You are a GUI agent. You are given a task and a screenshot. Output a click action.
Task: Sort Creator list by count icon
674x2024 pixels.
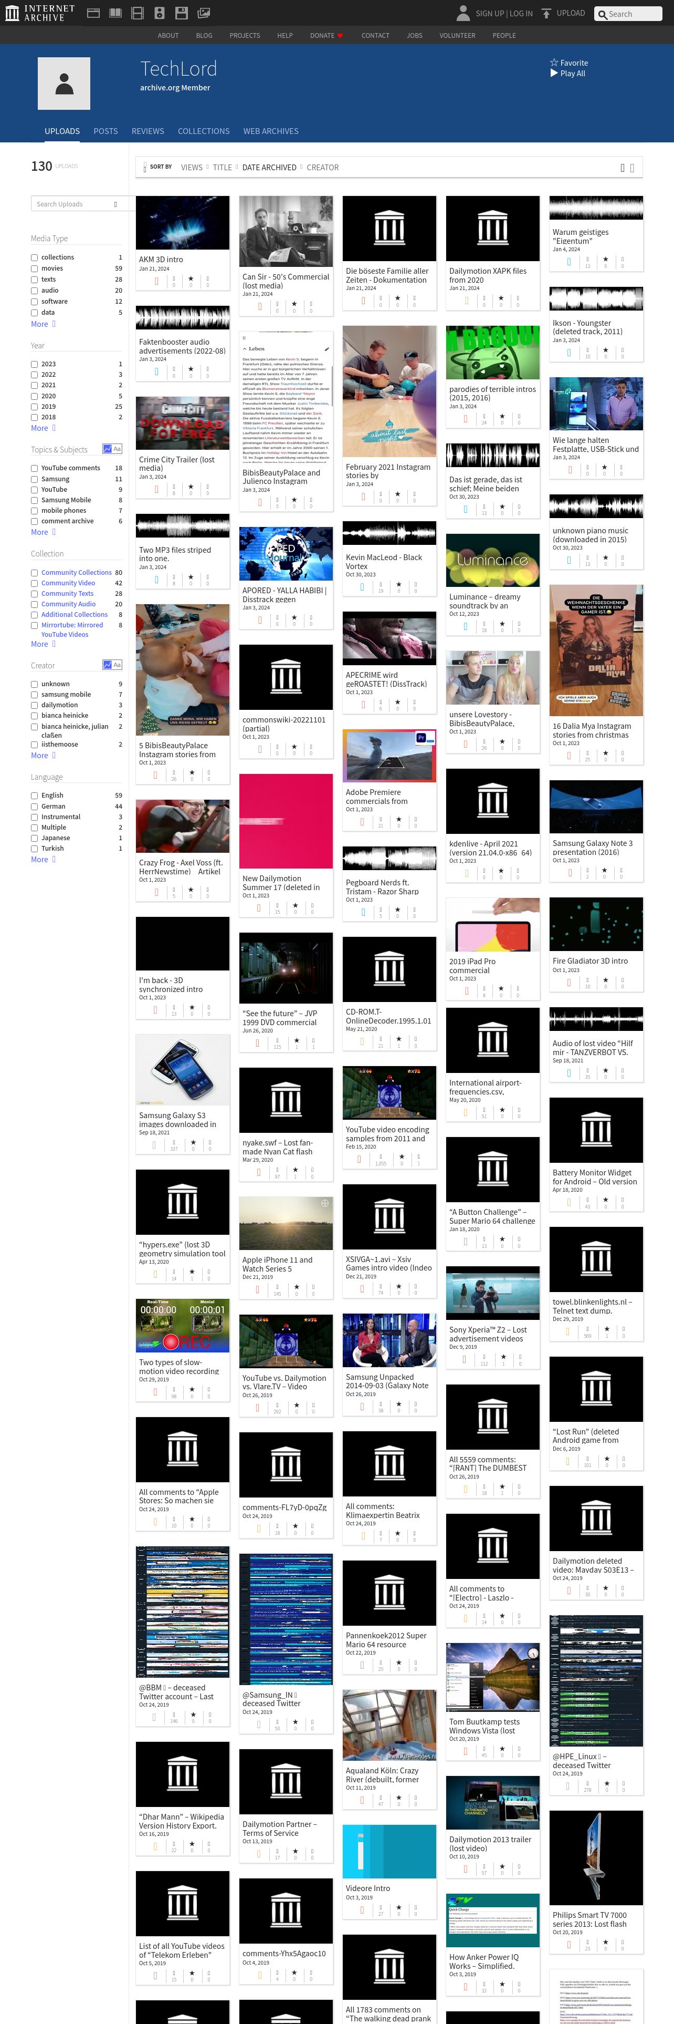pyautogui.click(x=108, y=665)
